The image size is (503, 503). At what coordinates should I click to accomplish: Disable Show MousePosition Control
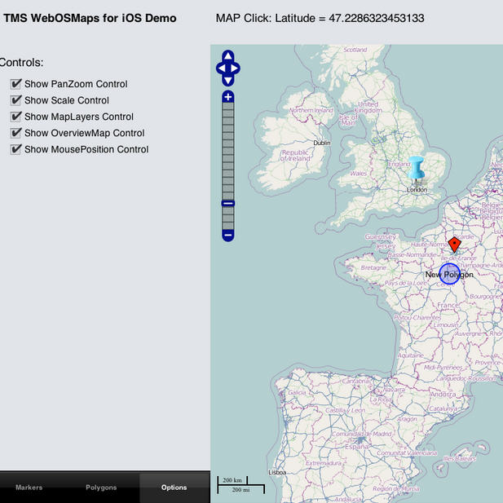pos(15,149)
